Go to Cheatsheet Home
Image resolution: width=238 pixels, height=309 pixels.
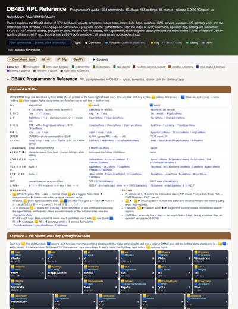22,59
